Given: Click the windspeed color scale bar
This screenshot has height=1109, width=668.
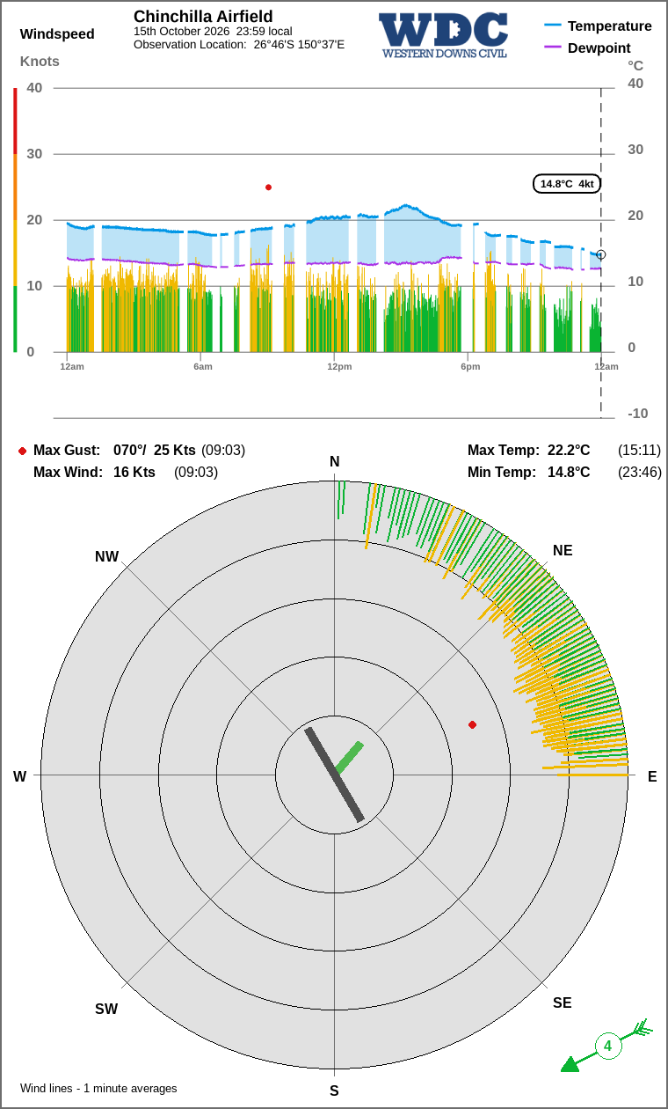Looking at the screenshot, I should click(x=15, y=220).
